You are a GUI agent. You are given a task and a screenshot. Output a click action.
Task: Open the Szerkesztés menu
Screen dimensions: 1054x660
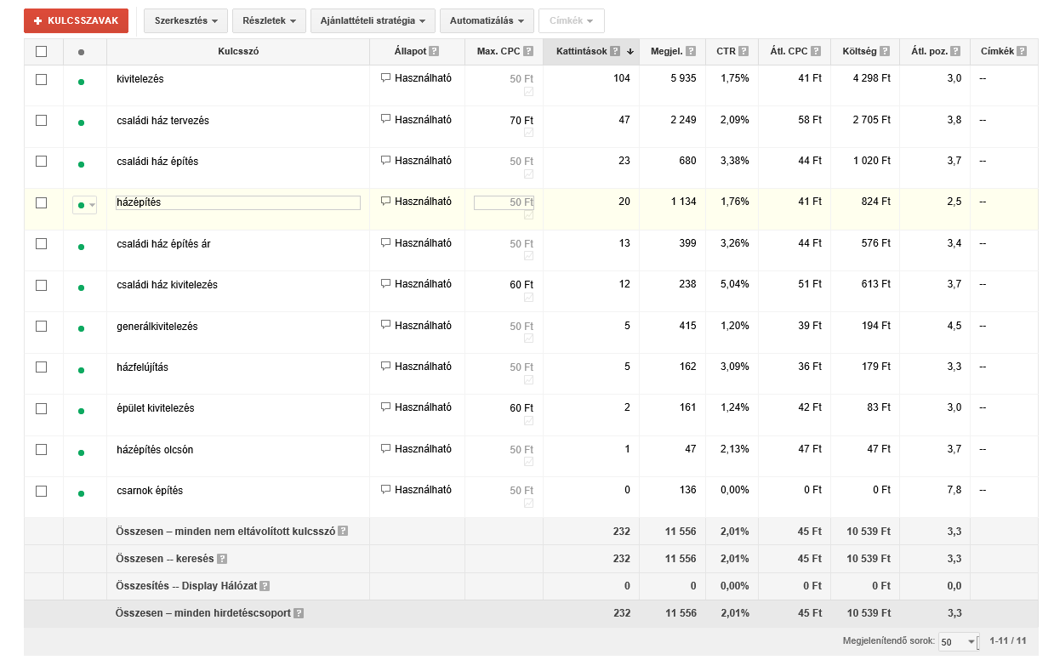(185, 20)
